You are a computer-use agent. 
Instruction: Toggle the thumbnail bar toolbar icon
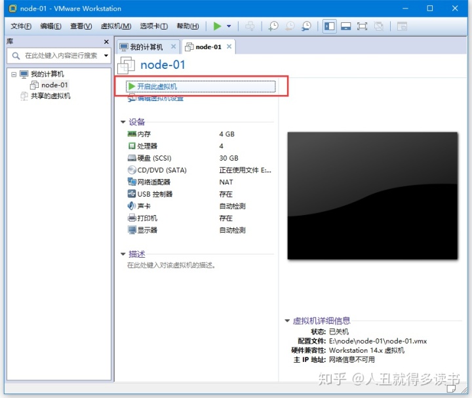345,26
